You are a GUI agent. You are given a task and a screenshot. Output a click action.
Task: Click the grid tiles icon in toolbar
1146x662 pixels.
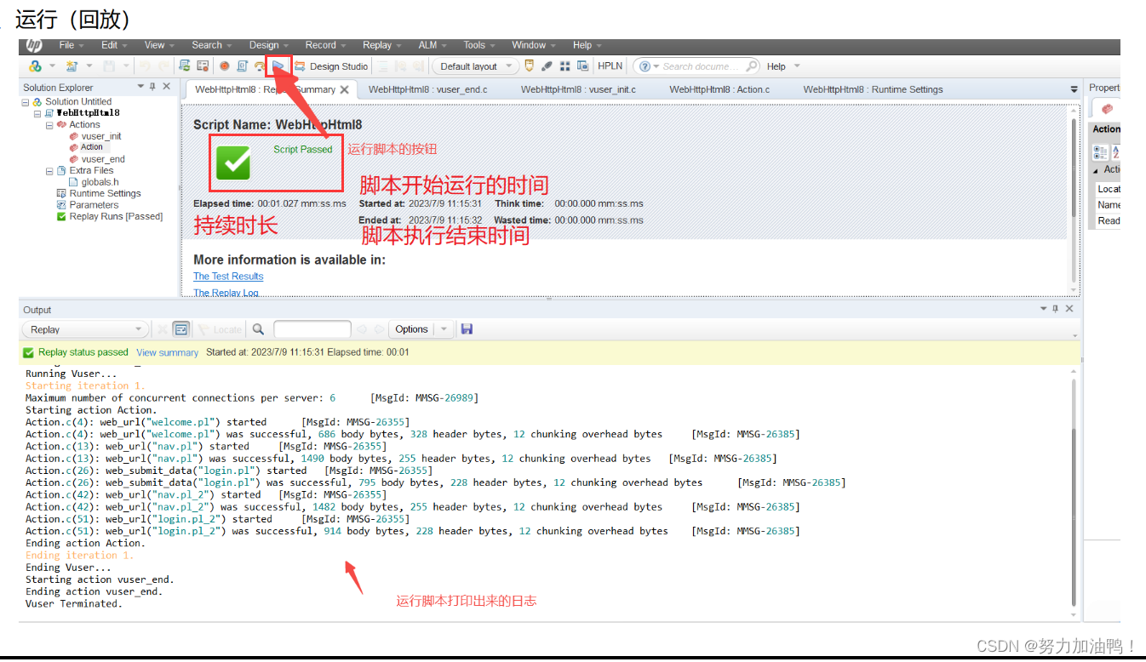point(565,66)
